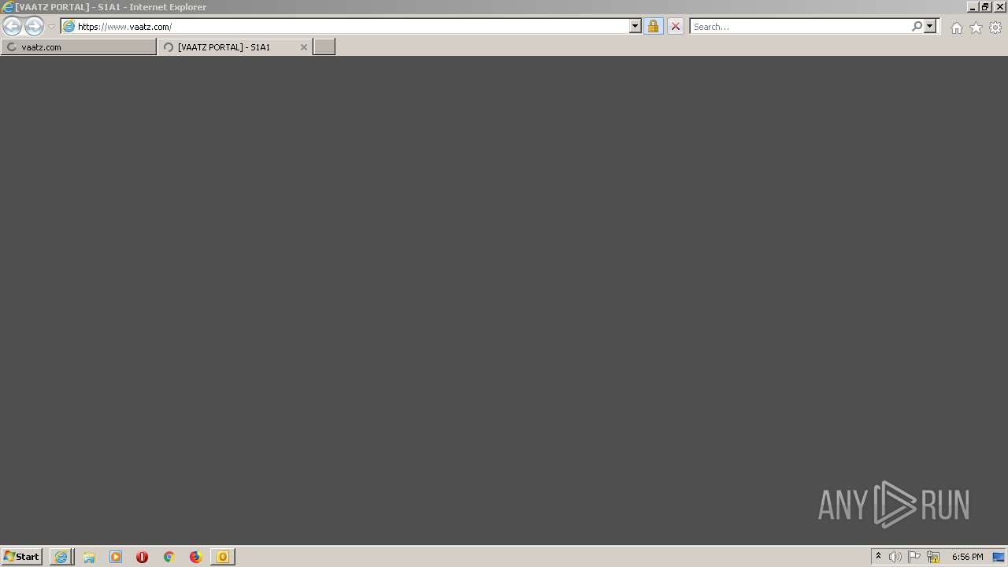Image resolution: width=1008 pixels, height=567 pixels.
Task: Launch Windows Media Player taskbar icon
Action: (x=116, y=557)
